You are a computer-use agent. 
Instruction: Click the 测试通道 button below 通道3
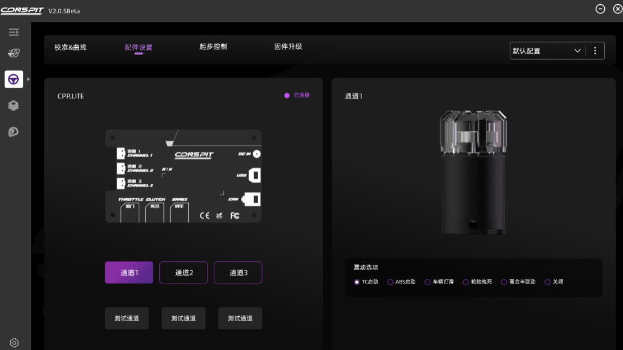[x=240, y=318]
